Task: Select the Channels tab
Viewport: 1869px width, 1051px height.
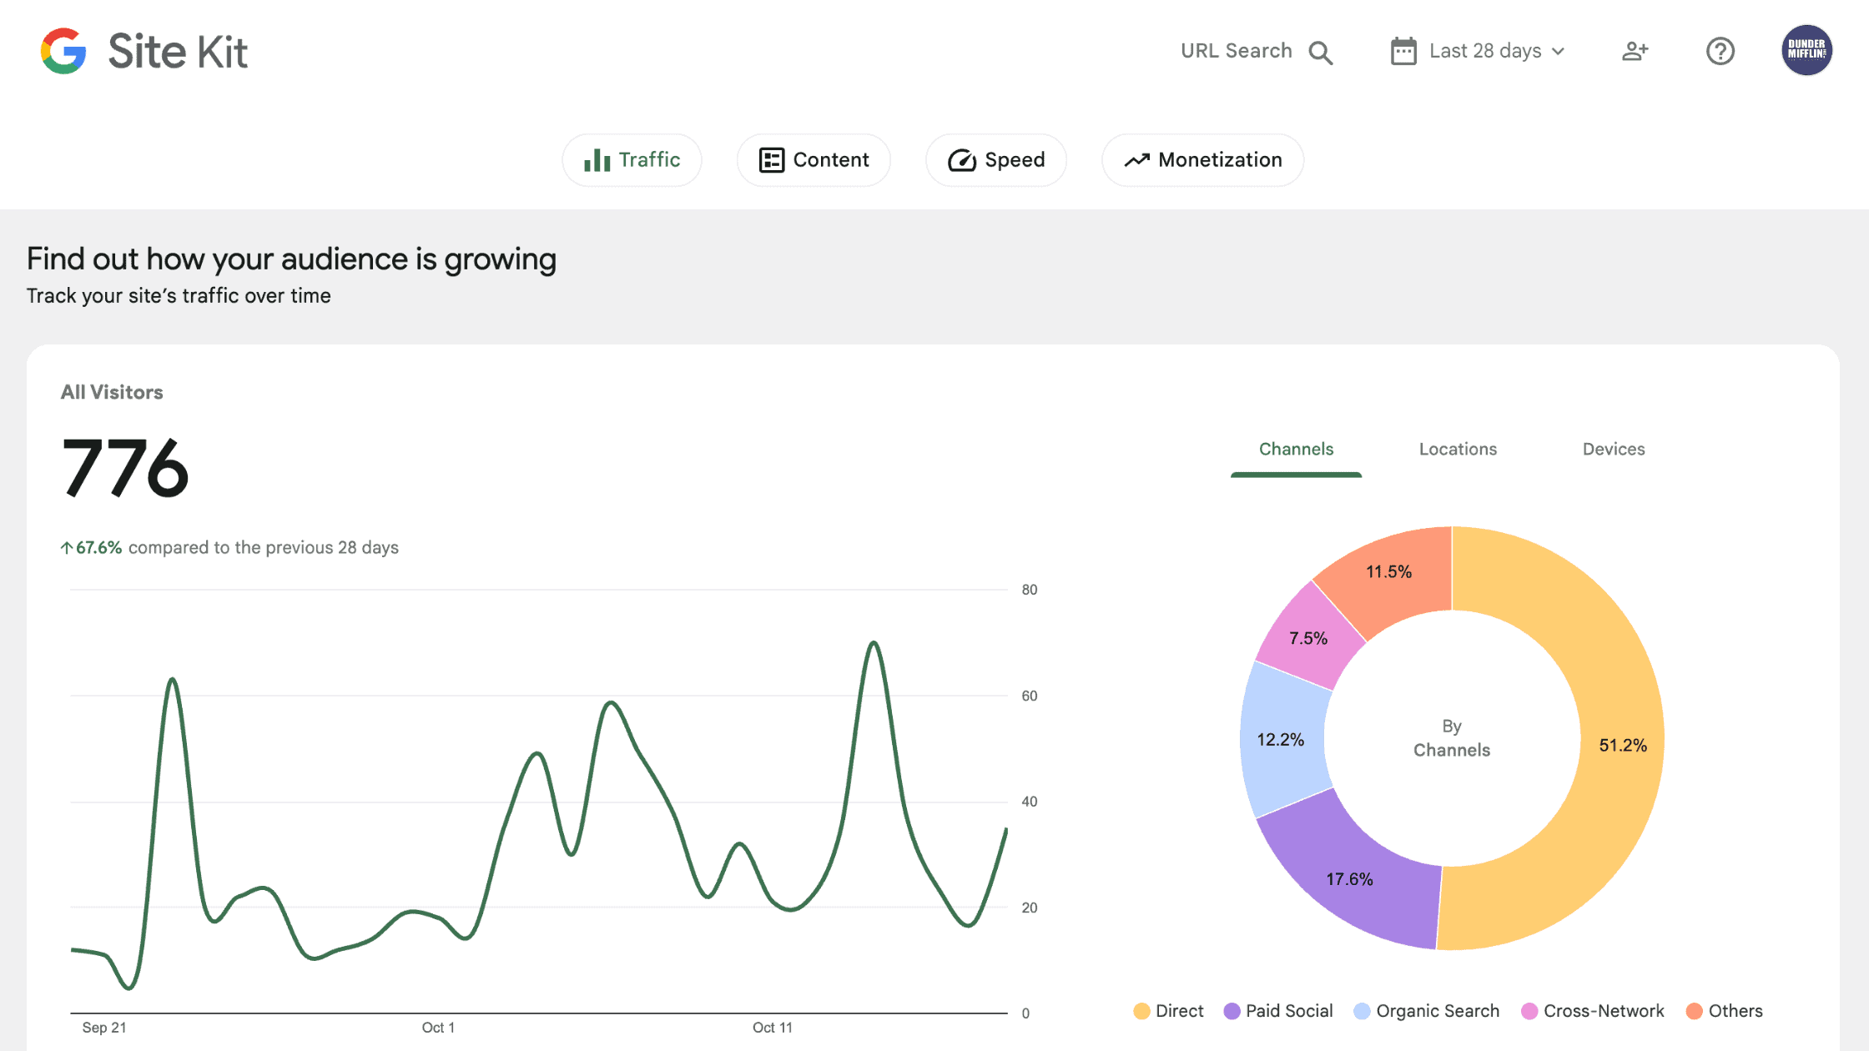Action: coord(1296,449)
